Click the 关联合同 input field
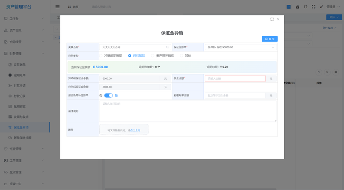This screenshot has height=190, width=344. point(135,47)
